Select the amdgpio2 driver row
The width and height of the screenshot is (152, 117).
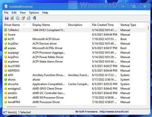point(74,89)
